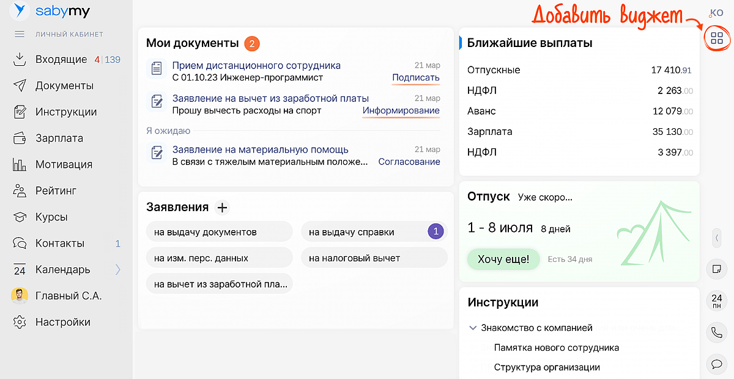
Task: Open the phone calls icon
Action: (x=716, y=332)
